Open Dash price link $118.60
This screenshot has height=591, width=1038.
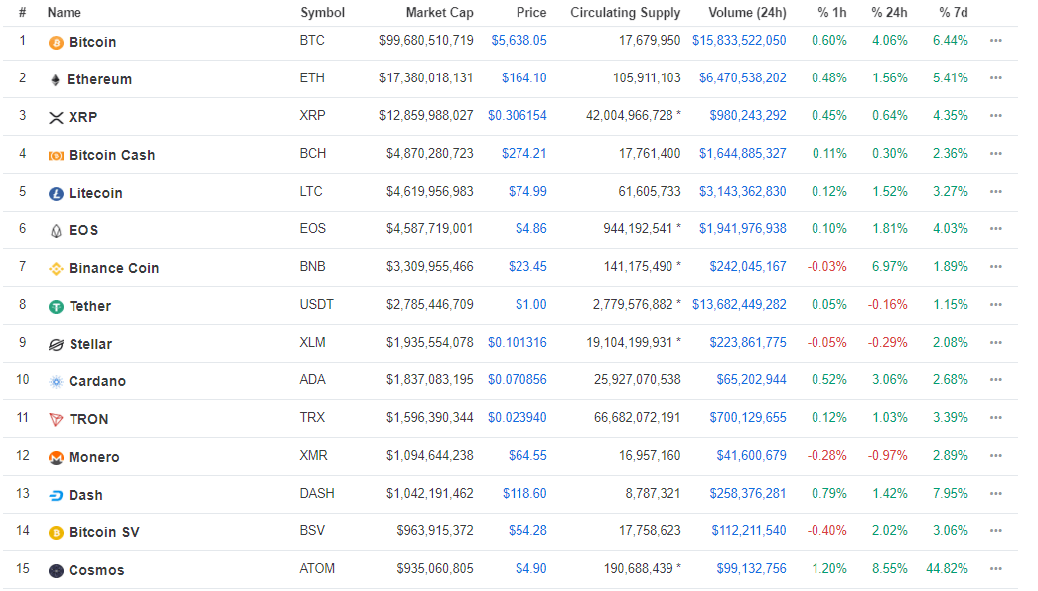[524, 493]
